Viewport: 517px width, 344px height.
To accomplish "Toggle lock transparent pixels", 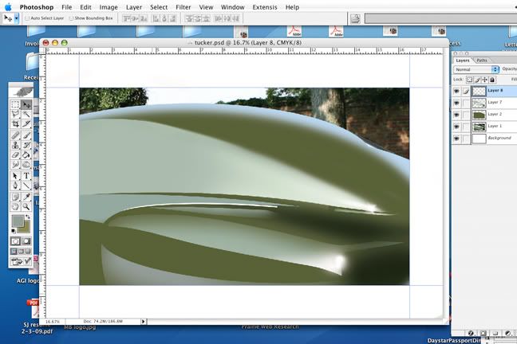I will (x=469, y=80).
